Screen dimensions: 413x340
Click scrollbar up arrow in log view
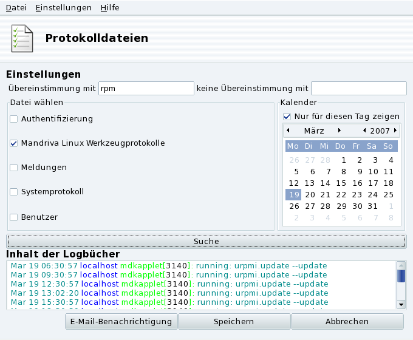tap(401, 265)
